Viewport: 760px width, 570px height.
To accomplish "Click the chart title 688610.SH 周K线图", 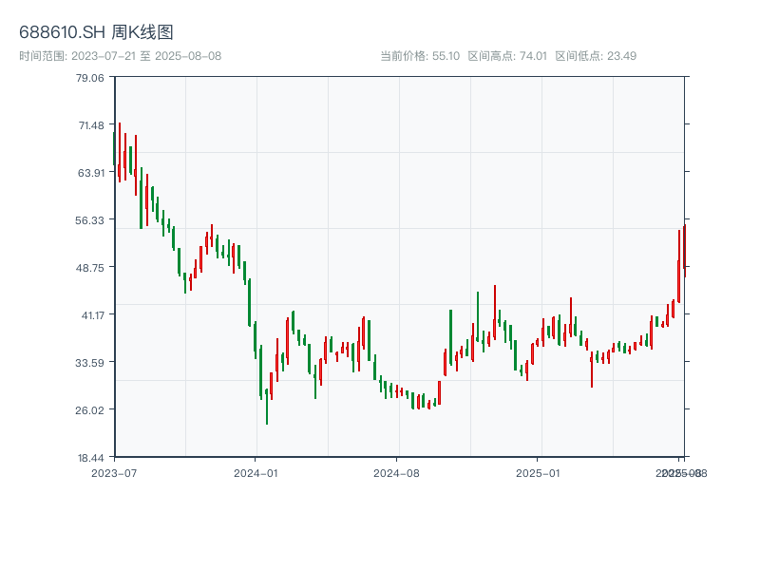I will click(x=96, y=32).
